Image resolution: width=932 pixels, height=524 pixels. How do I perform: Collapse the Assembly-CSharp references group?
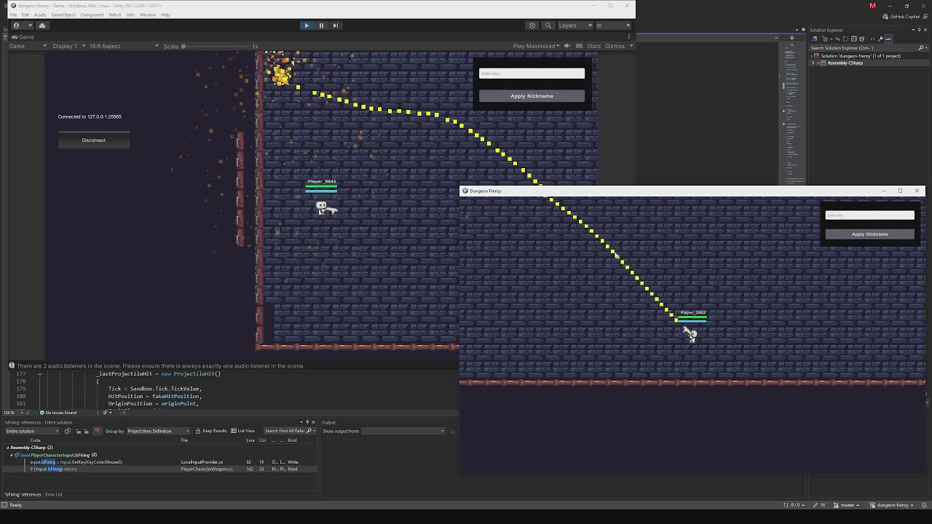[8, 448]
